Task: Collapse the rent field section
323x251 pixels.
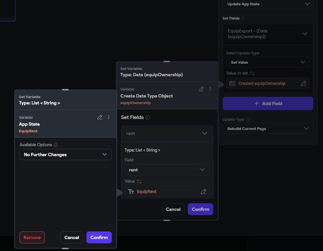Action: tap(205, 133)
